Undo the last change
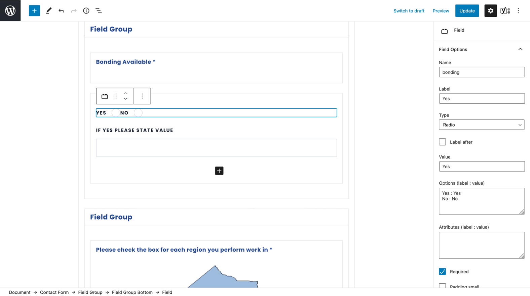Screen dimensions: 530x296 pos(61,11)
